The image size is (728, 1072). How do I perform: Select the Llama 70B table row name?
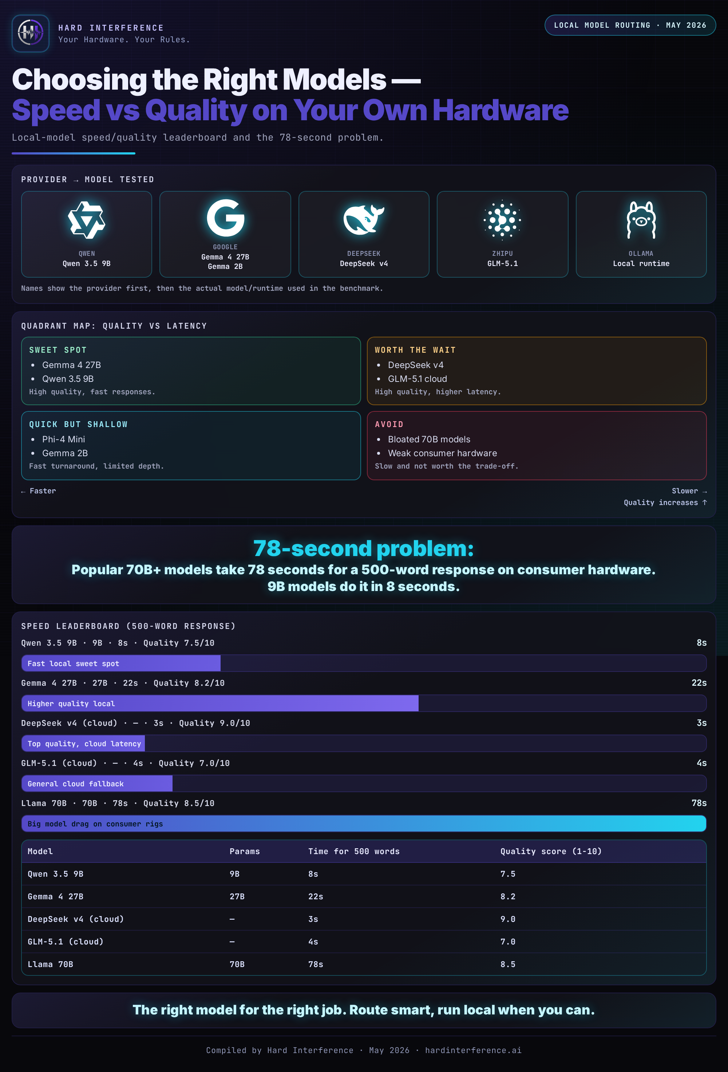(x=50, y=965)
